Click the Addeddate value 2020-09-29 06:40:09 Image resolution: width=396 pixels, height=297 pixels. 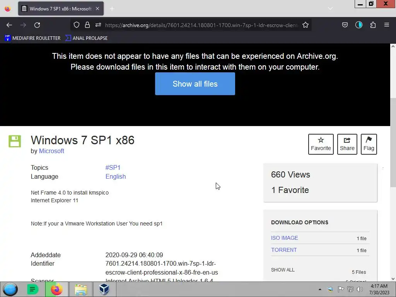pyautogui.click(x=134, y=255)
